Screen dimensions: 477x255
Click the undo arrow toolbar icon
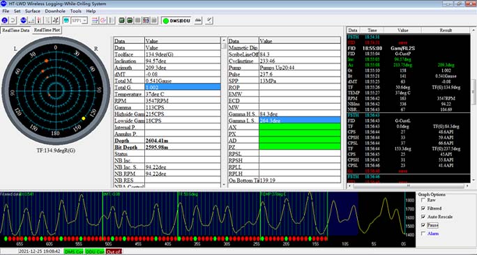pyautogui.click(x=13, y=20)
